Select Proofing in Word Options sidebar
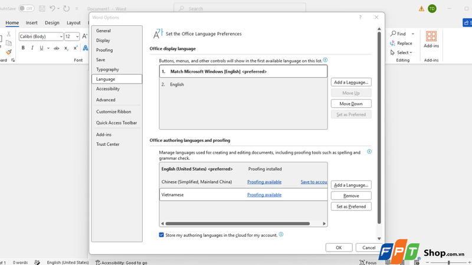 117,50
